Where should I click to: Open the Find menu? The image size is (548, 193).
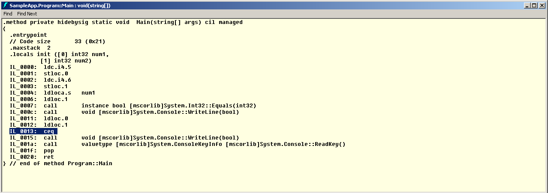pos(8,14)
